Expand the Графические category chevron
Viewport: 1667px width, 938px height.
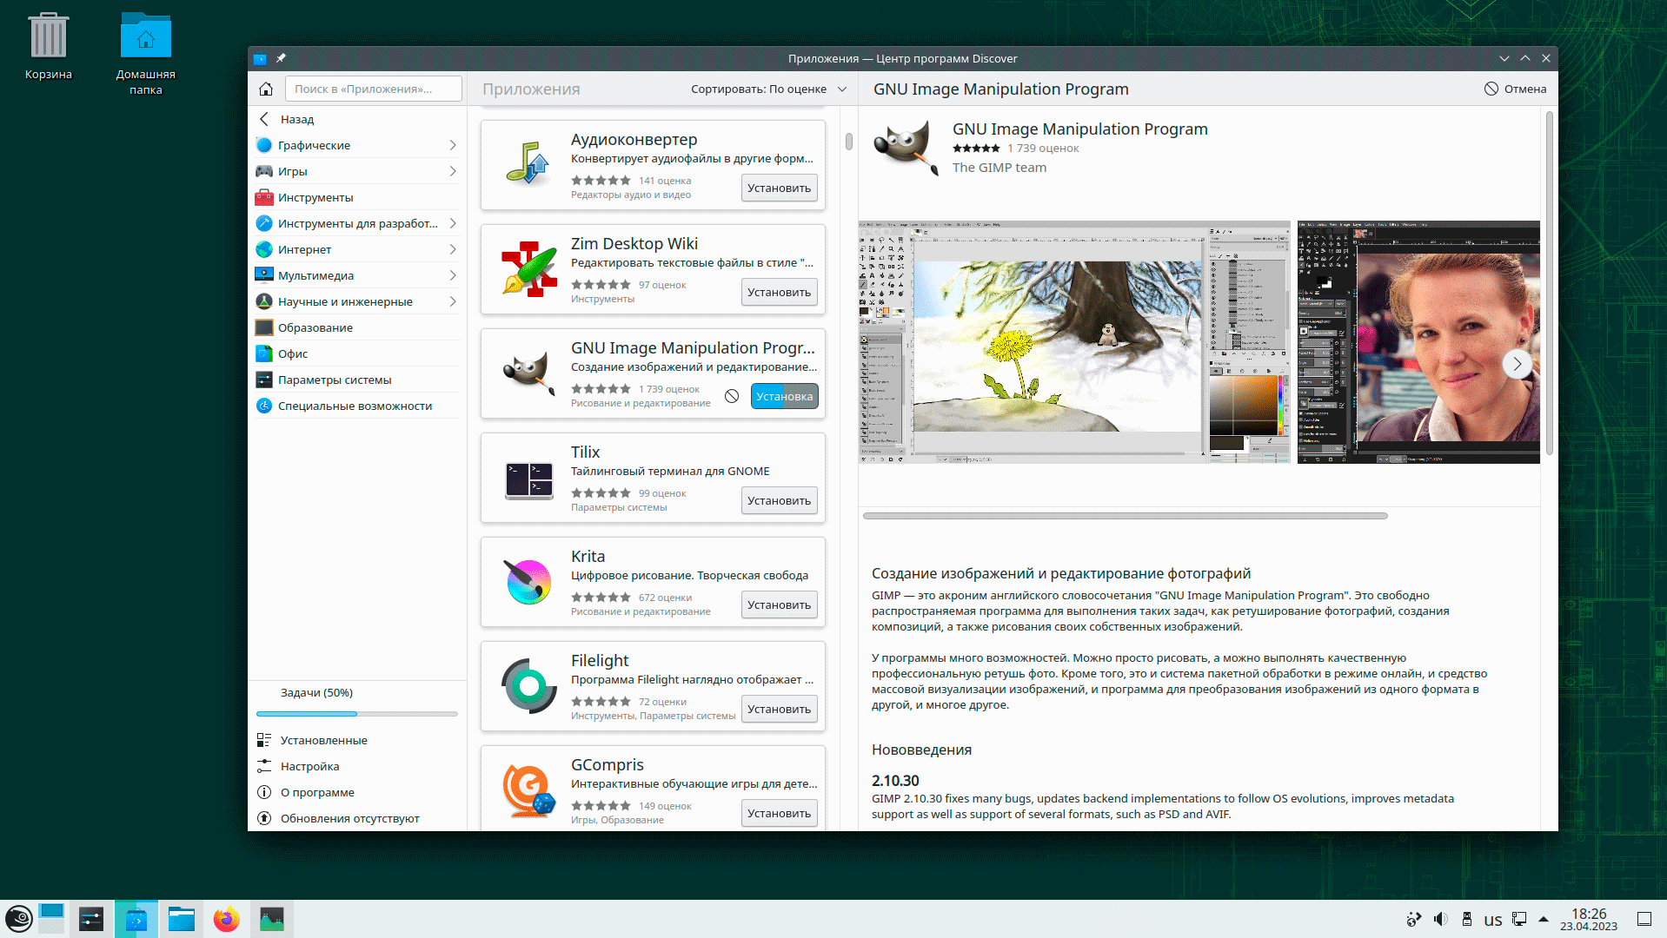453,145
